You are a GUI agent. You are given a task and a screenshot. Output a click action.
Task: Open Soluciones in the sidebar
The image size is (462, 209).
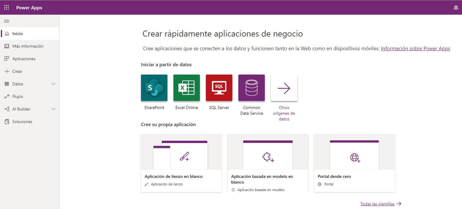30,122
